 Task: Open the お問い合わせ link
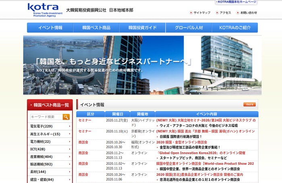(x=249, y=13)
